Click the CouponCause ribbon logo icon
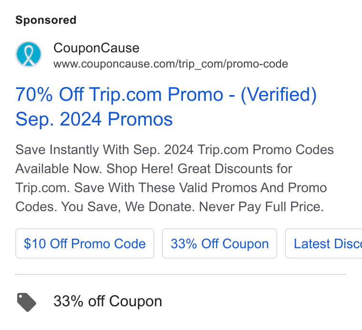Screen dimensions: 362x330 pos(29,54)
